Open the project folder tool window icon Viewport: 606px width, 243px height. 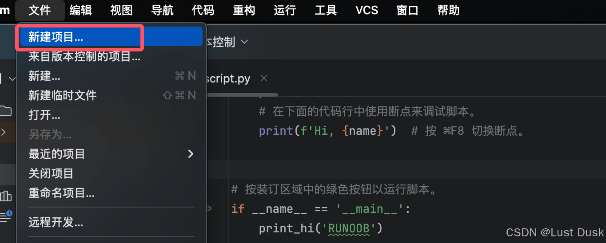(x=5, y=110)
